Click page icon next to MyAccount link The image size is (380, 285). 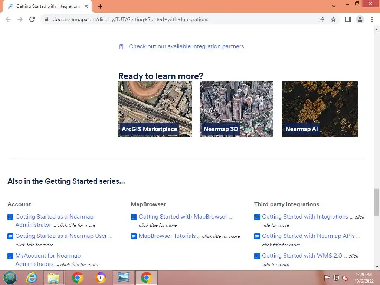(x=10, y=256)
